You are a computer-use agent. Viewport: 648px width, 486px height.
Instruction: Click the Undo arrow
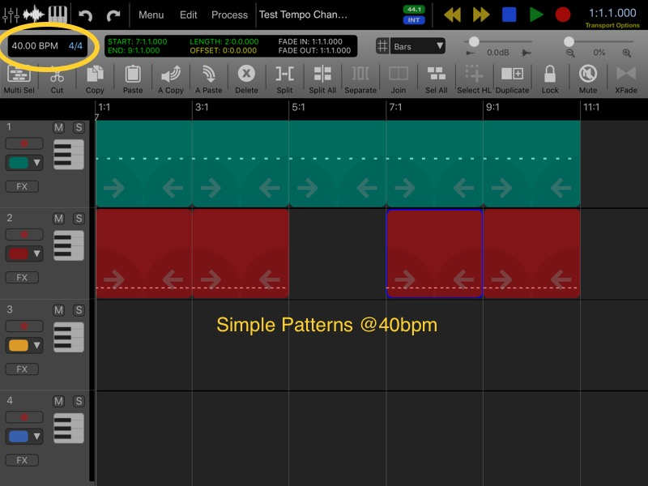84,14
